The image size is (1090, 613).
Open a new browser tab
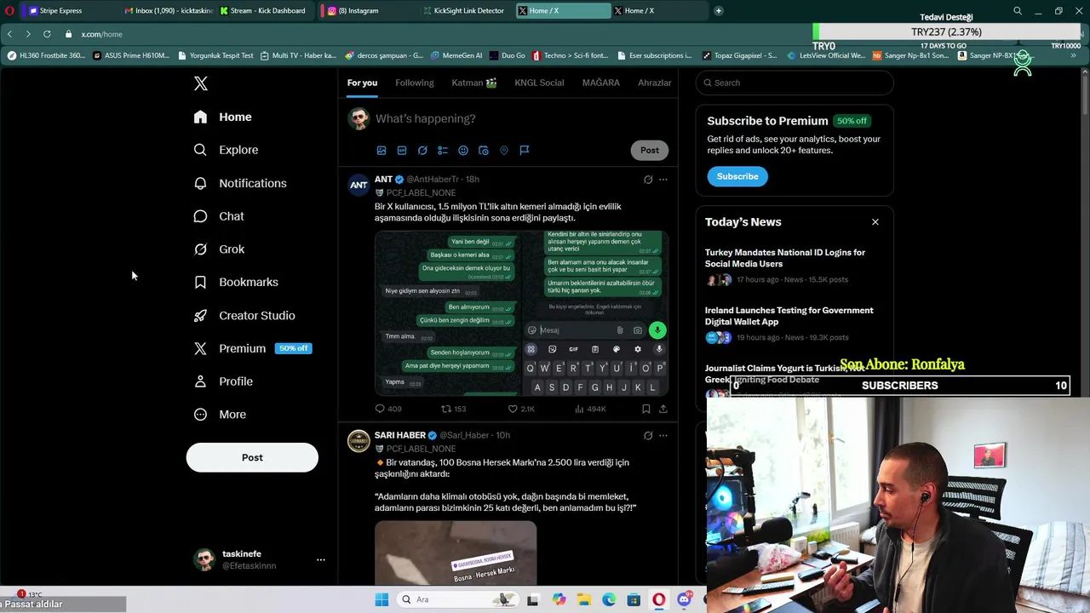point(718,11)
